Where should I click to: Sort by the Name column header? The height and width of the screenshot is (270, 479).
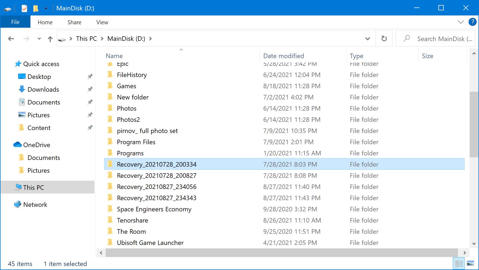114,56
